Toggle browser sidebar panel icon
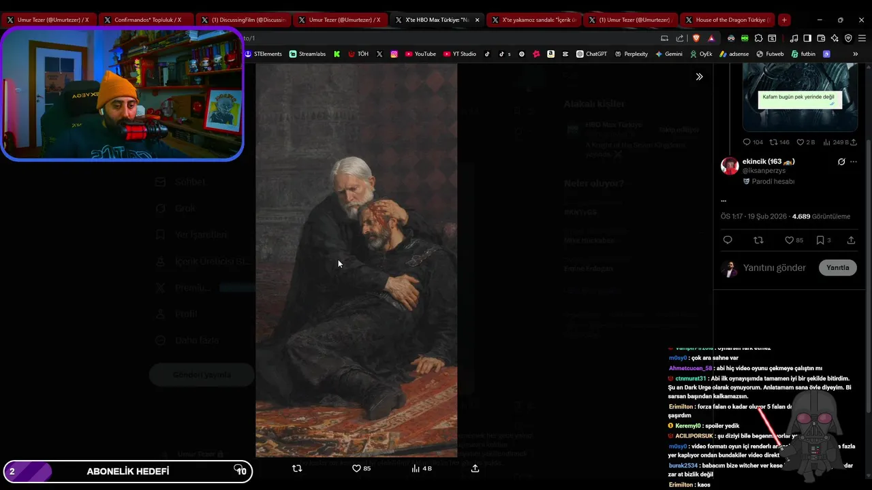The width and height of the screenshot is (872, 490). 807,38
